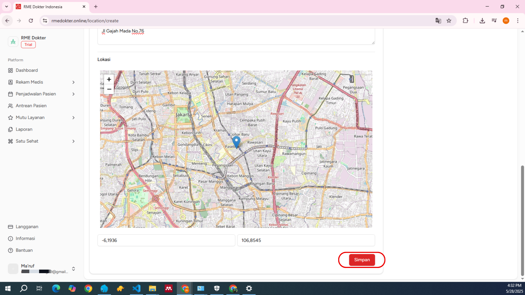The height and width of the screenshot is (295, 525).
Task: Bookmark this page with star icon
Action: tap(449, 21)
